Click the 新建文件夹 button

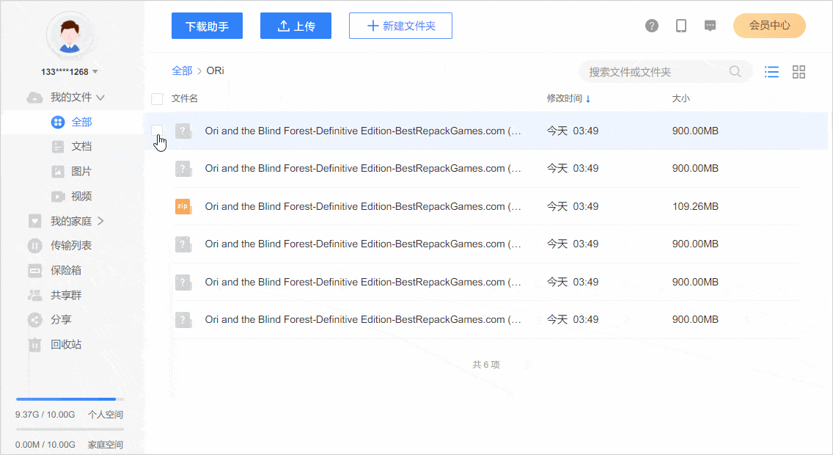click(400, 26)
